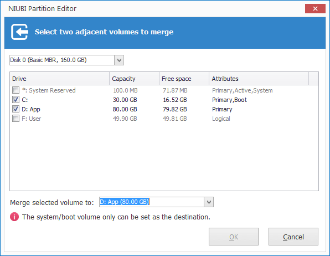Screen dimensions: 330x256
Task: Click the D: App (80.00 GB) destination field
Action: (x=152, y=202)
